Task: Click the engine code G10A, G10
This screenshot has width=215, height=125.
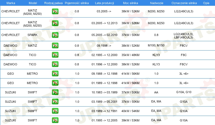Action: coord(184,92)
